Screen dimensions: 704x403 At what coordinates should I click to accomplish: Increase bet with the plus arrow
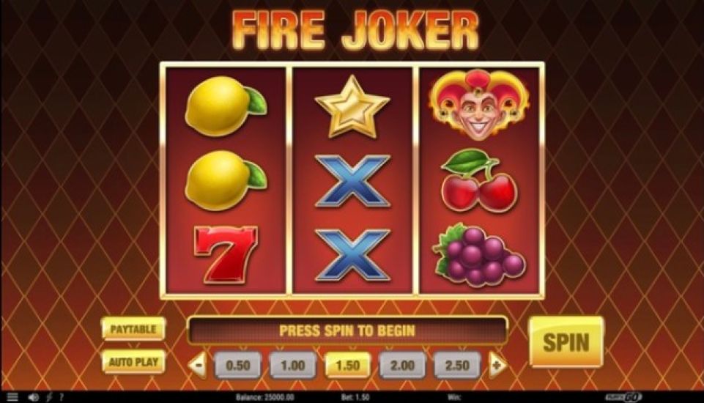(x=497, y=365)
